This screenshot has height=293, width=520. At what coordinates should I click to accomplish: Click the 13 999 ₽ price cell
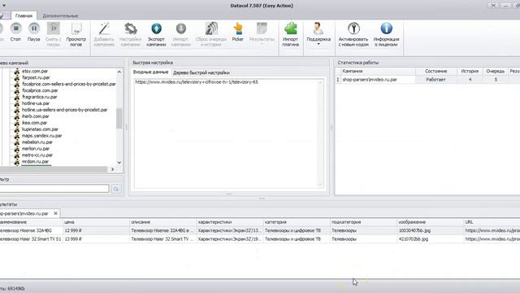click(96, 239)
